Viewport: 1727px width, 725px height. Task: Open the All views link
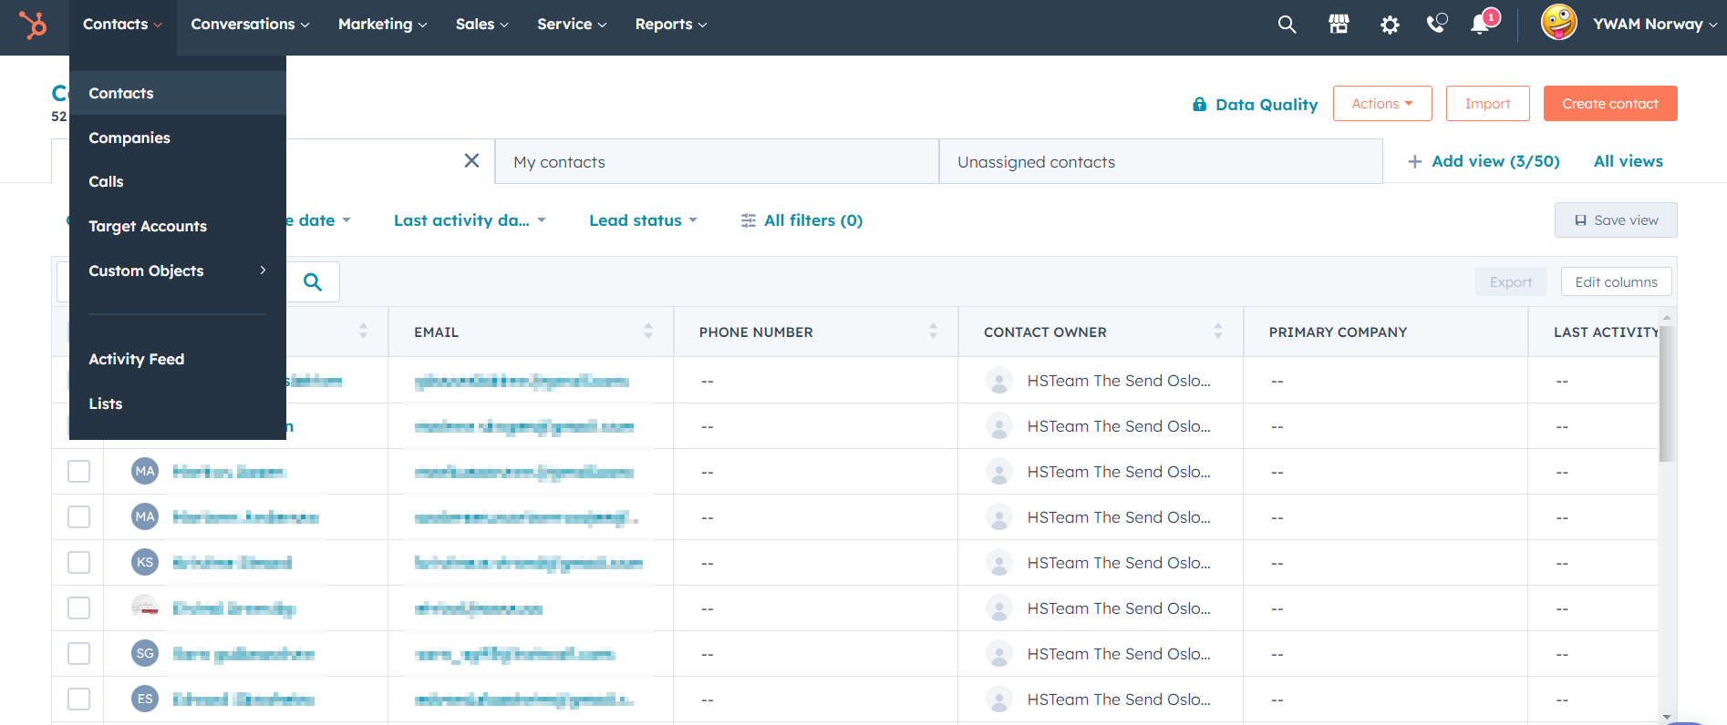[1628, 161]
